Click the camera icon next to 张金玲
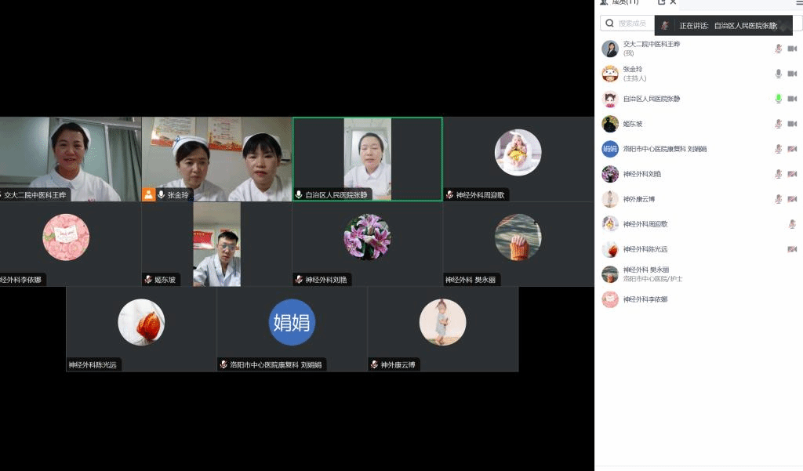This screenshot has height=471, width=803. 794,73
